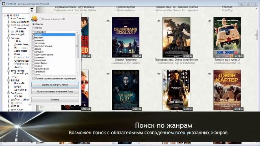
Task: Enable 'Полное соответствие всем параметрам' checkbox
Action: pyautogui.click(x=33, y=78)
